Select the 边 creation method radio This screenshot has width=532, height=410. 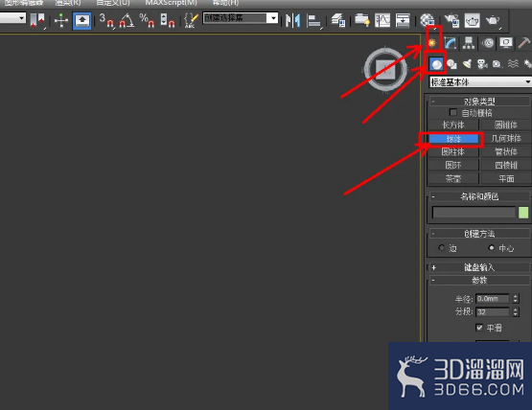[x=441, y=247]
